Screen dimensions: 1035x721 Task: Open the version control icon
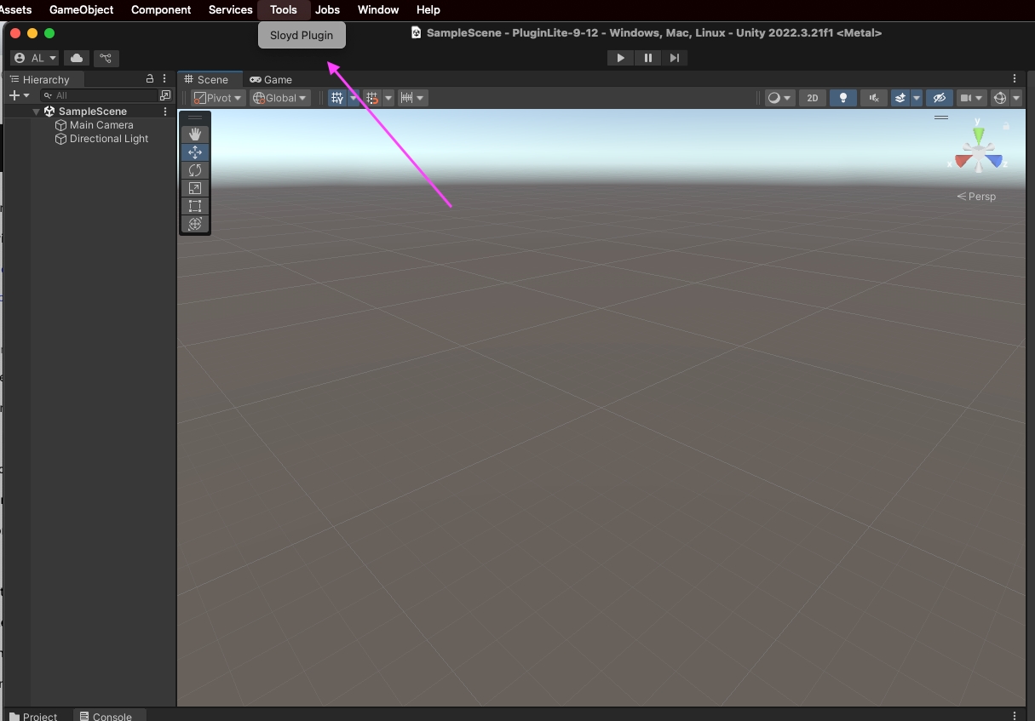point(106,58)
